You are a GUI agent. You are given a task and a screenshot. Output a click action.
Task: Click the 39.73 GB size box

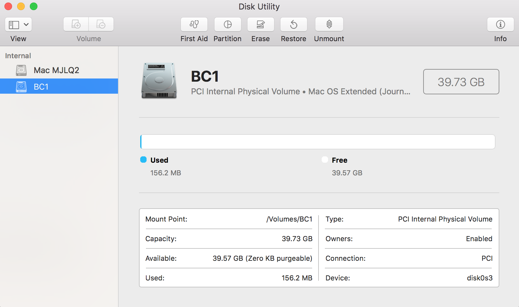(x=461, y=82)
